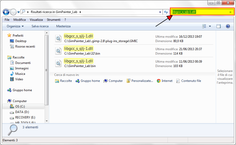
Task: Toggle the preview pane button
Action: click(219, 27)
